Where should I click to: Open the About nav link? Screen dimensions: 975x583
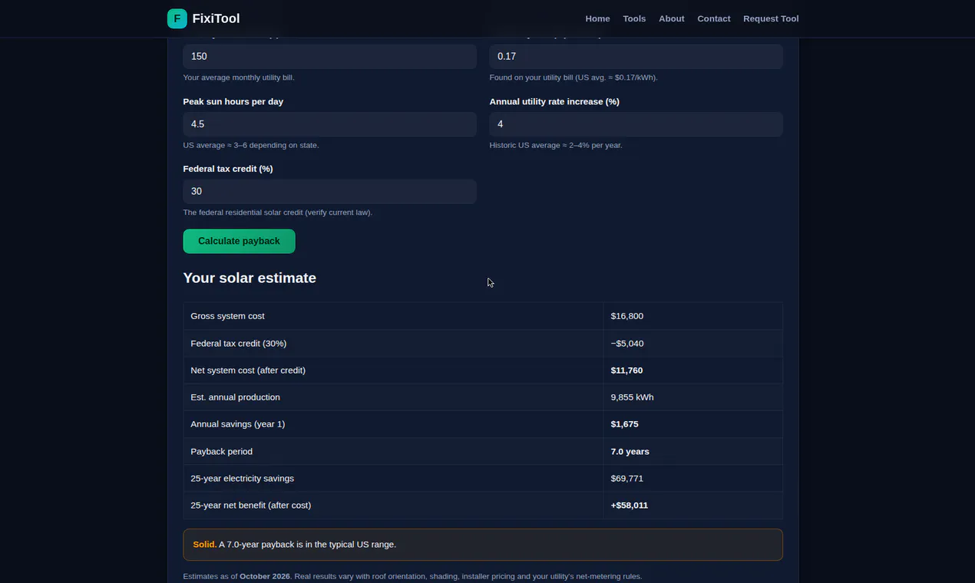(671, 18)
